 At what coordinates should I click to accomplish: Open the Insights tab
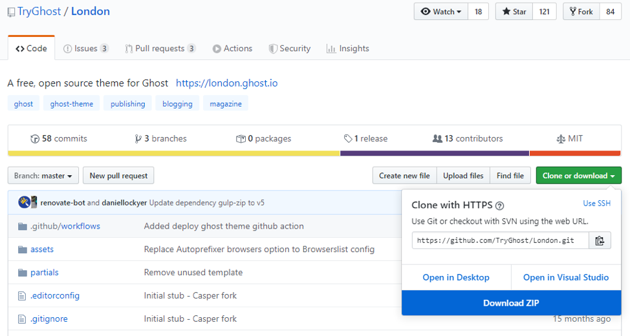coord(348,48)
